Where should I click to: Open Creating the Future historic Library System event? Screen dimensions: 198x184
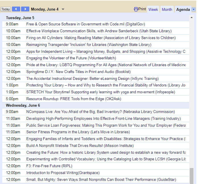106,152
